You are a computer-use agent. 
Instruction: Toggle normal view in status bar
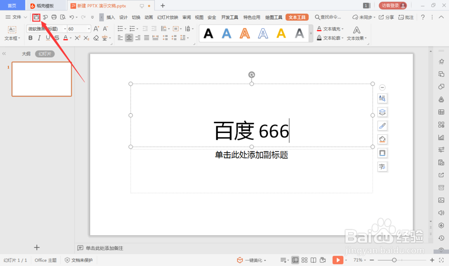[295, 260]
